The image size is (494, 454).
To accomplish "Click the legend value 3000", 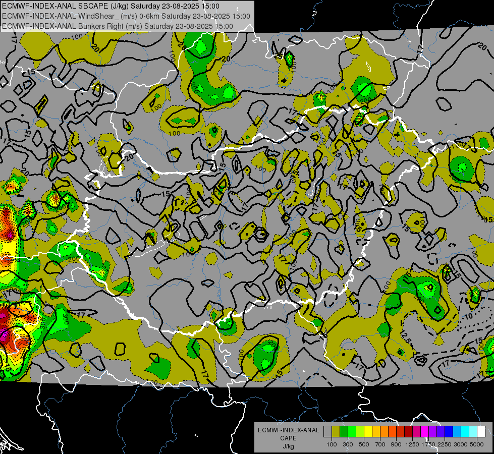I will click(461, 444).
